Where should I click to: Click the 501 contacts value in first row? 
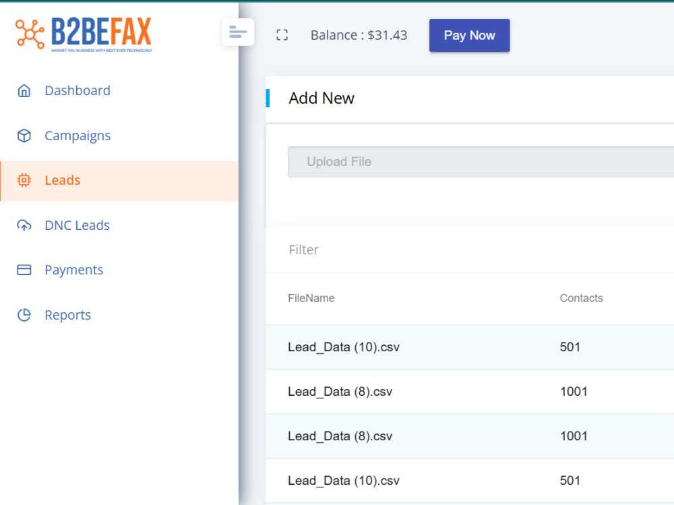pos(570,347)
